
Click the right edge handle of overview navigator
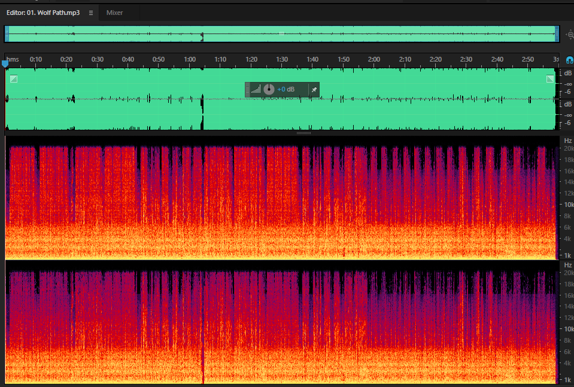pos(557,34)
